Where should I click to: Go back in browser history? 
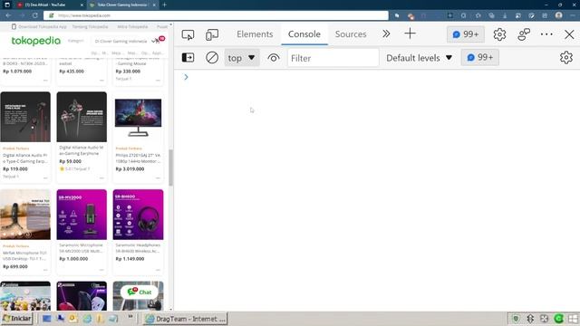click(x=8, y=15)
